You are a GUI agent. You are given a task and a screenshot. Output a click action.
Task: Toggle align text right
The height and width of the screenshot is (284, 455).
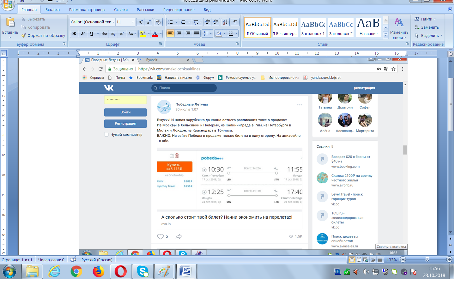pyautogui.click(x=188, y=33)
